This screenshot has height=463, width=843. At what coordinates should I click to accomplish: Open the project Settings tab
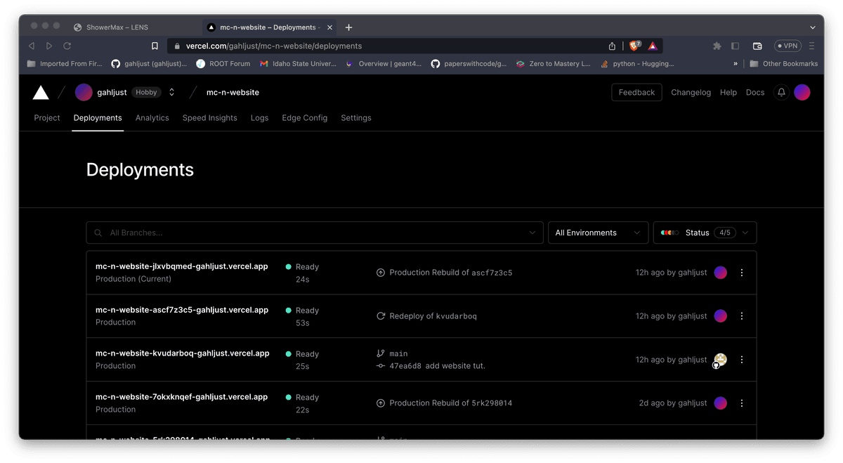coord(356,118)
